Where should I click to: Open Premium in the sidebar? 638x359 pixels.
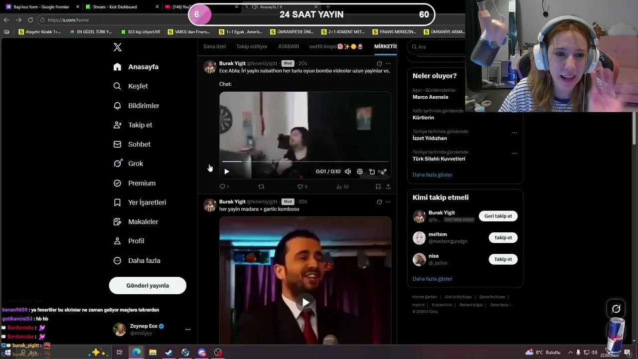134,183
